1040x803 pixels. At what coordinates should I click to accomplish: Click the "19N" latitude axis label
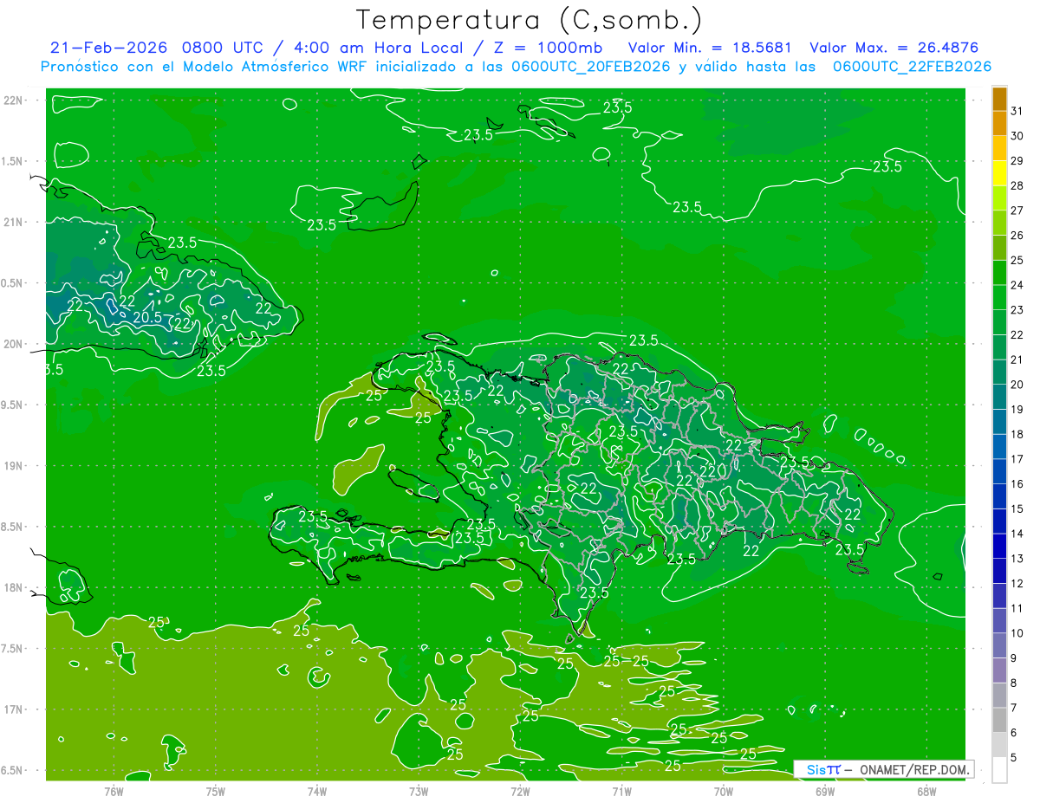(x=13, y=466)
